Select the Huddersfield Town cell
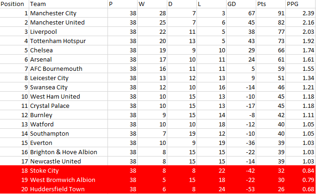Viewport: 316px width, 194px height. (x=68, y=189)
